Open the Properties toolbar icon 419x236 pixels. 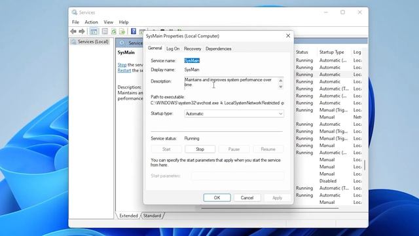point(105,31)
